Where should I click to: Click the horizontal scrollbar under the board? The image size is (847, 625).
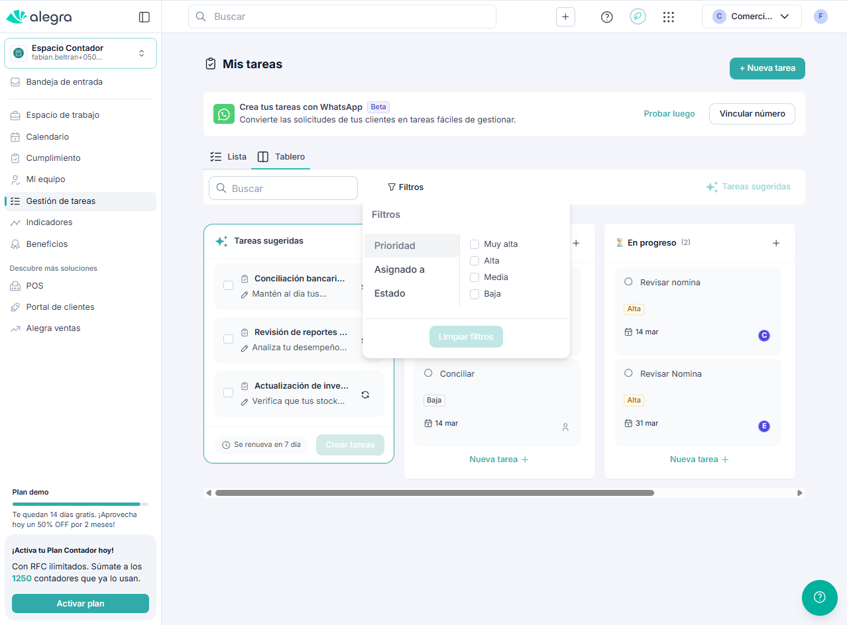(434, 493)
